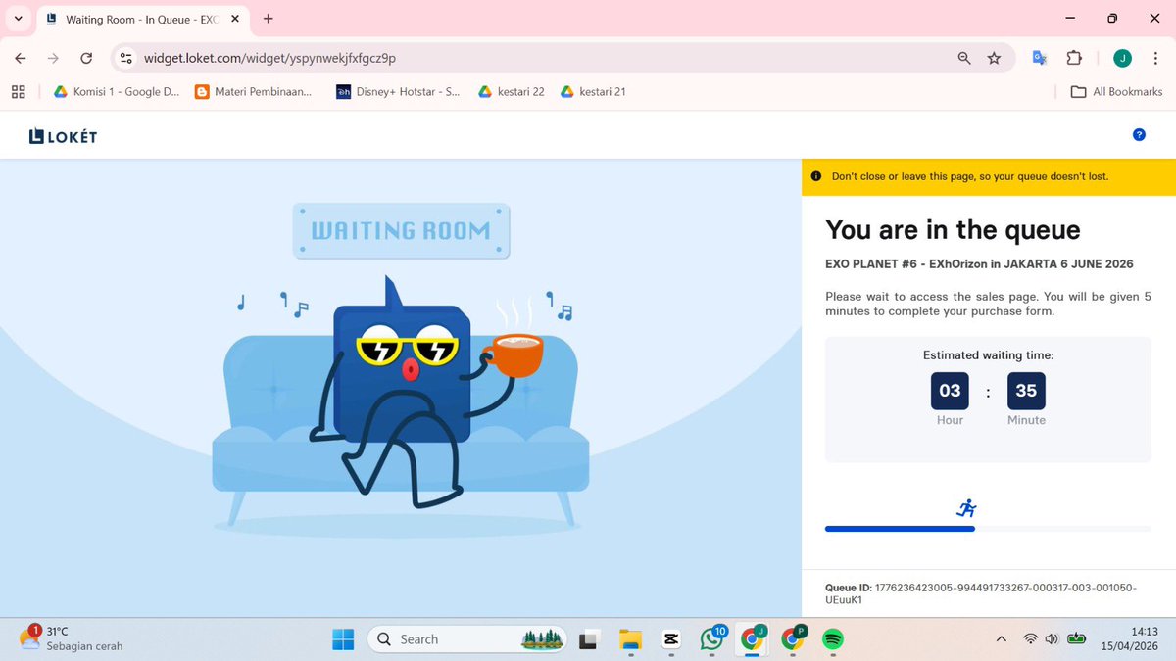Go back with the browser back arrow
The width and height of the screenshot is (1176, 661).
[21, 59]
